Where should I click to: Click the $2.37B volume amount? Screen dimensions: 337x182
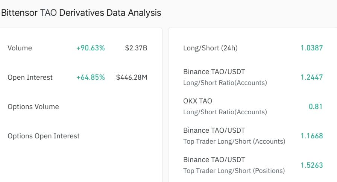(136, 48)
